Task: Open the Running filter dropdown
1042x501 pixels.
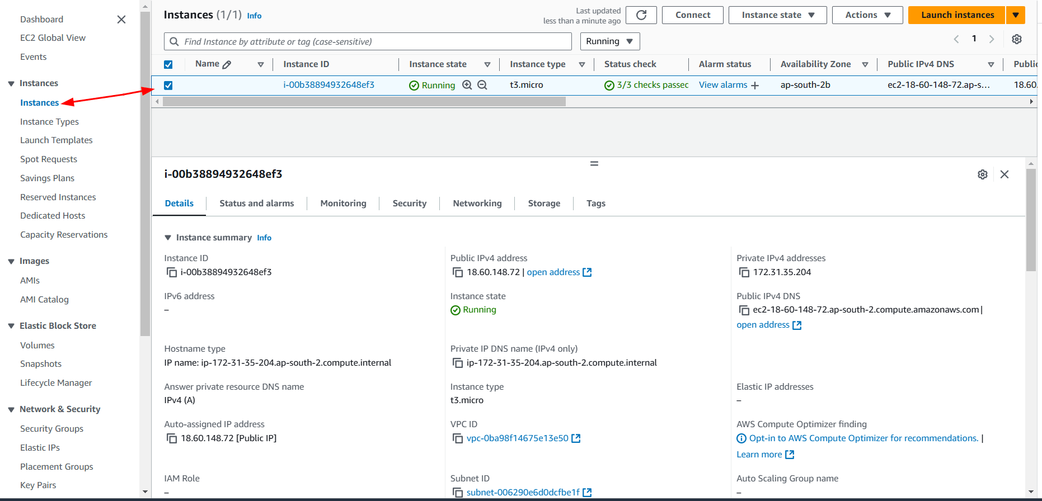Action: click(610, 41)
